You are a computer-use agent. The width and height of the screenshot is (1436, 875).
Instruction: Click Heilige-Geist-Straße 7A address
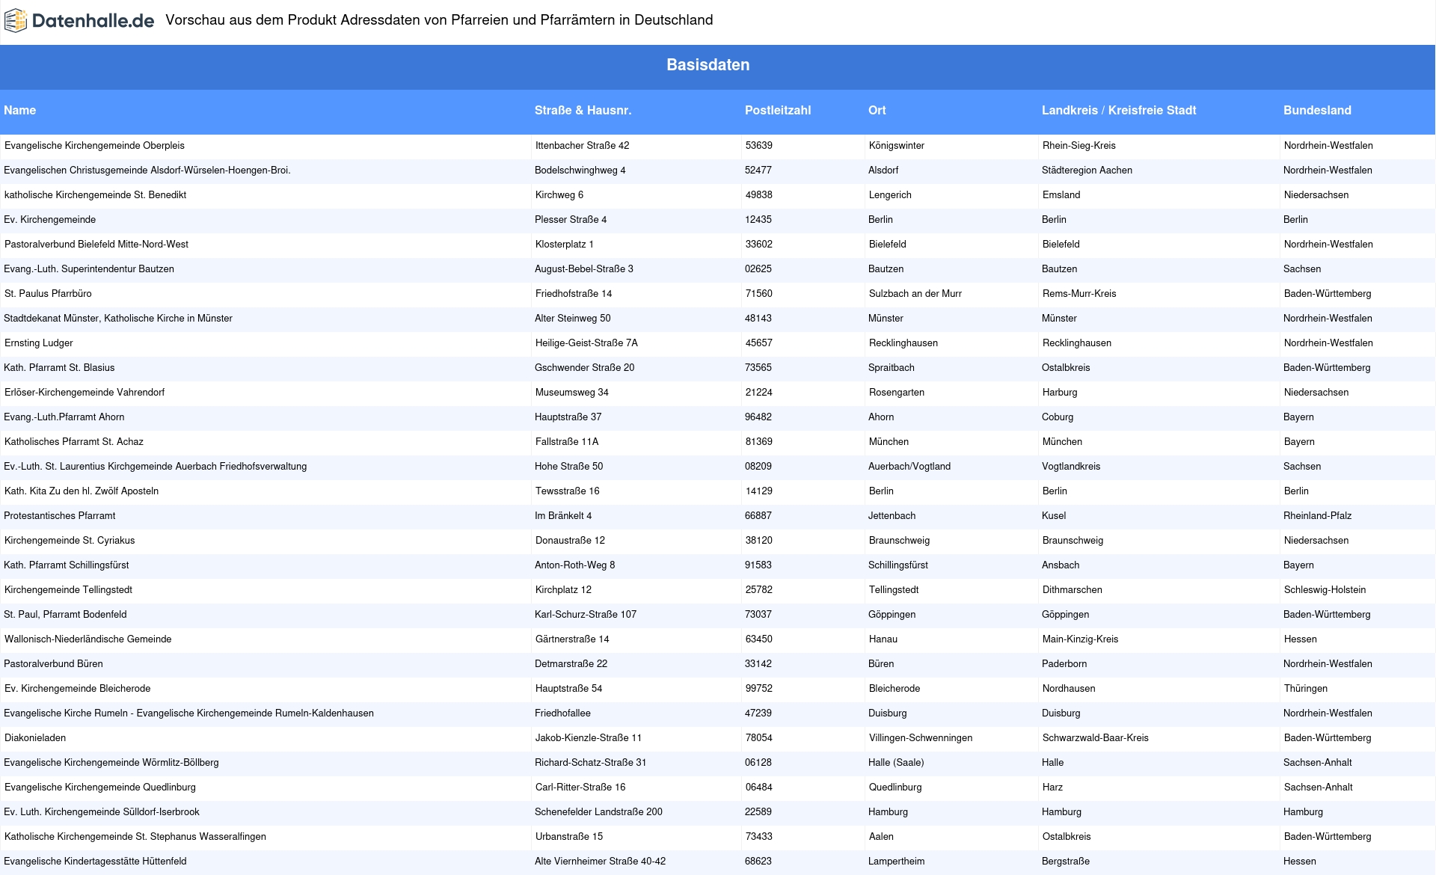pos(586,343)
